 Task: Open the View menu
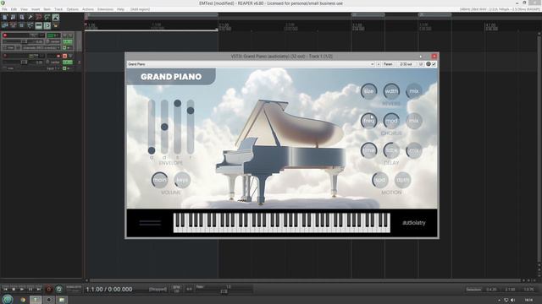[24, 9]
